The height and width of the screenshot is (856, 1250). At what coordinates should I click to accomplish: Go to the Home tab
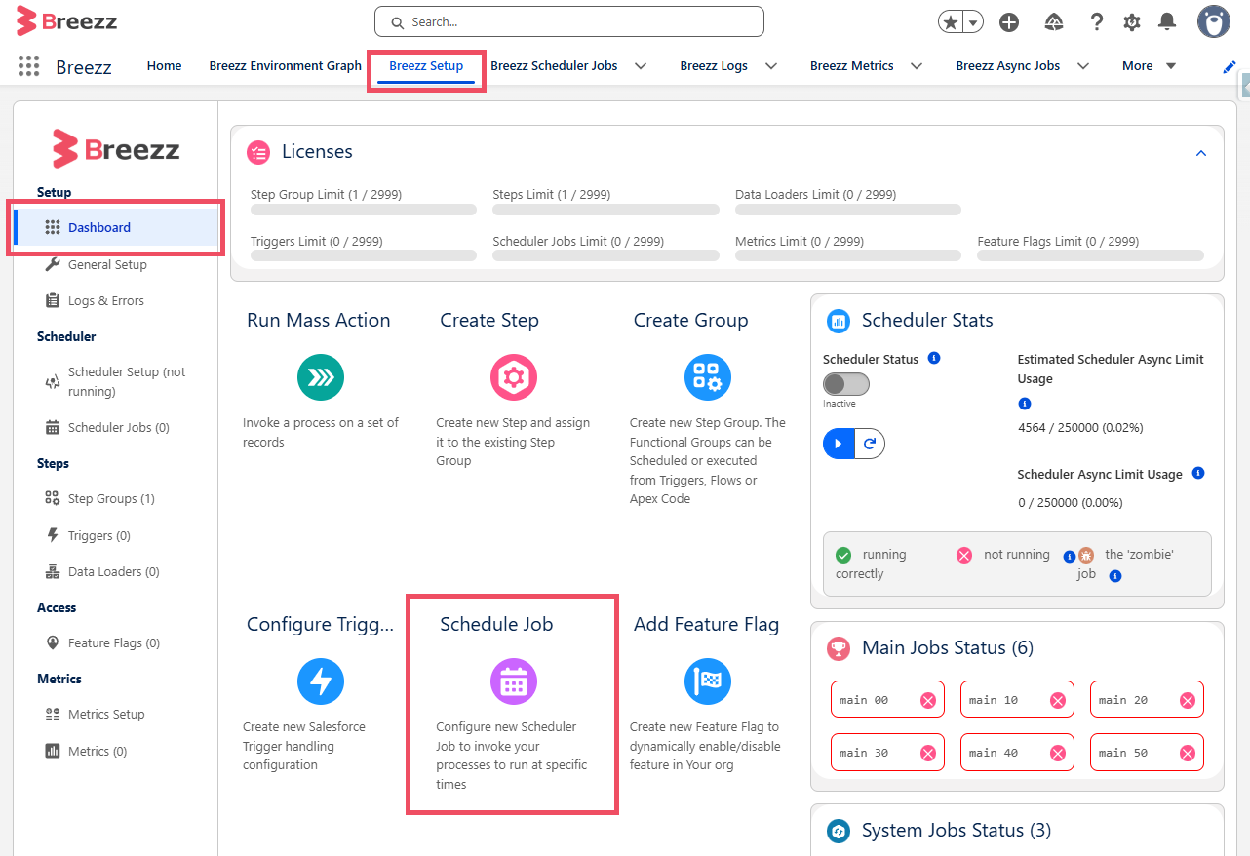[164, 66]
